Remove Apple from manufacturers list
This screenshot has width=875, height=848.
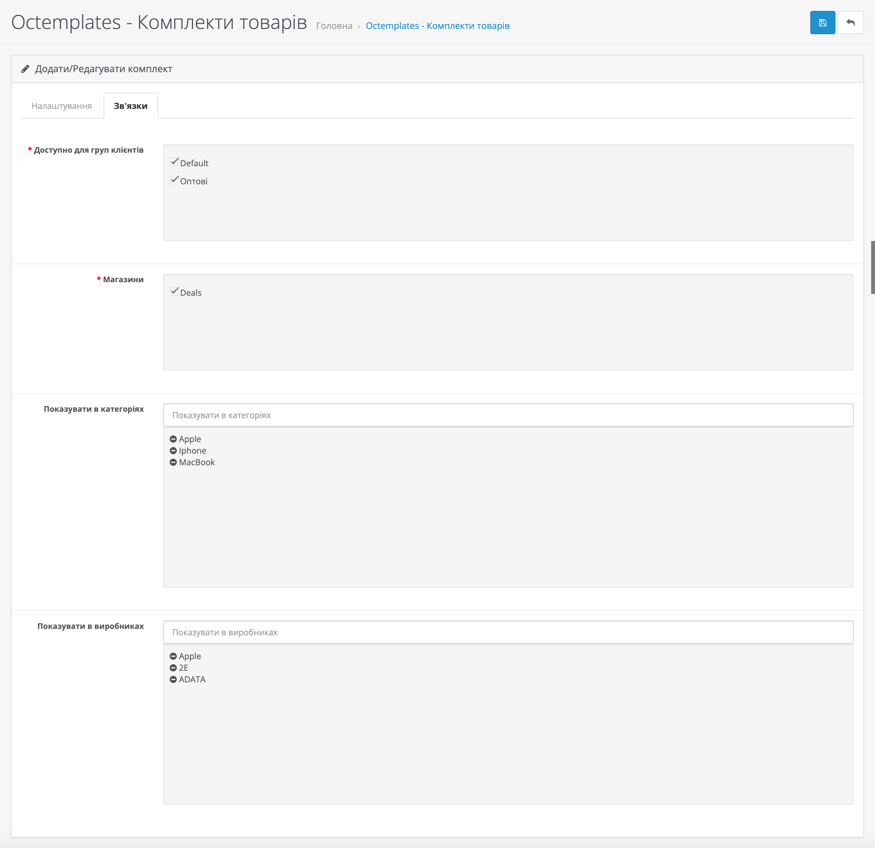point(173,656)
